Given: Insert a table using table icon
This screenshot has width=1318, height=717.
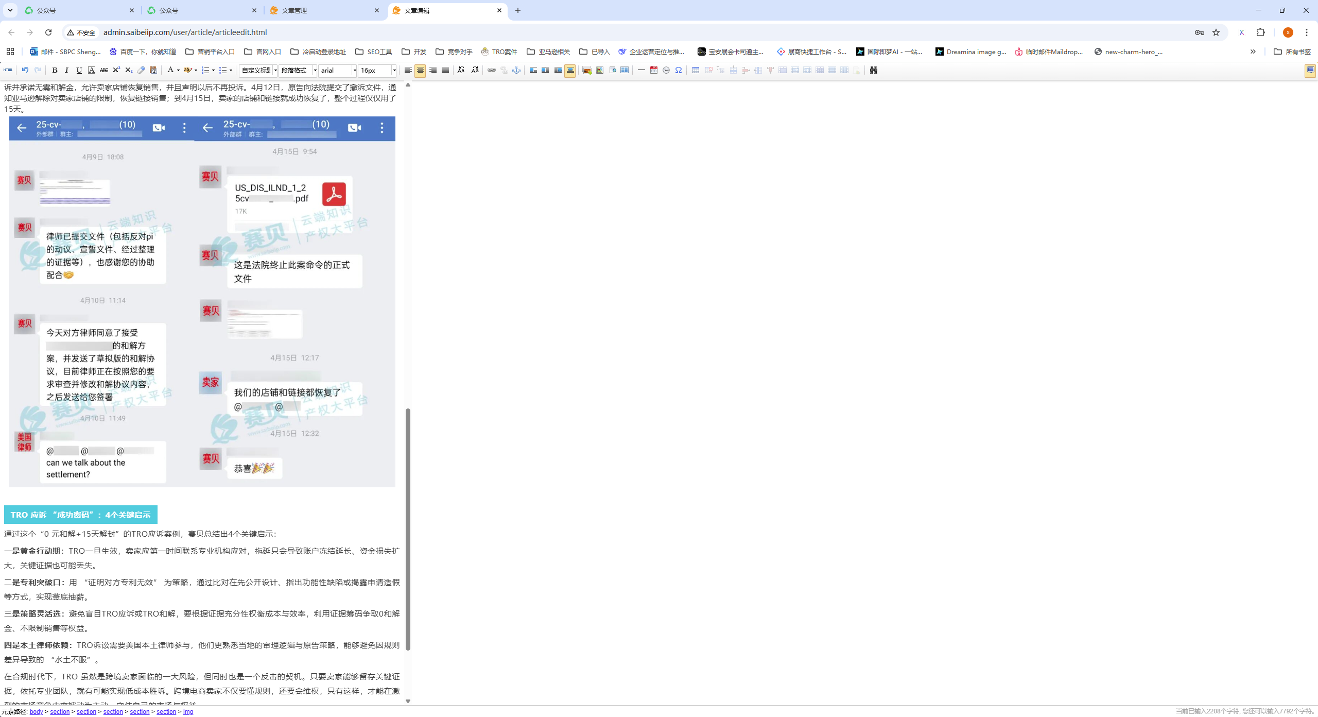Looking at the screenshot, I should [x=696, y=70].
